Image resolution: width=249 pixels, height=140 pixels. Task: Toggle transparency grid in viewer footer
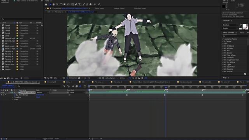coord(103,78)
